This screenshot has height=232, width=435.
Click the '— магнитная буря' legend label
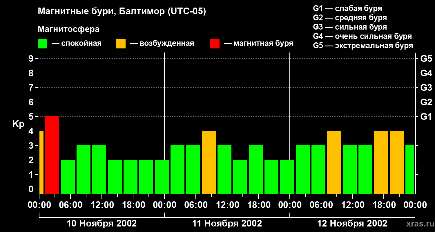click(258, 43)
